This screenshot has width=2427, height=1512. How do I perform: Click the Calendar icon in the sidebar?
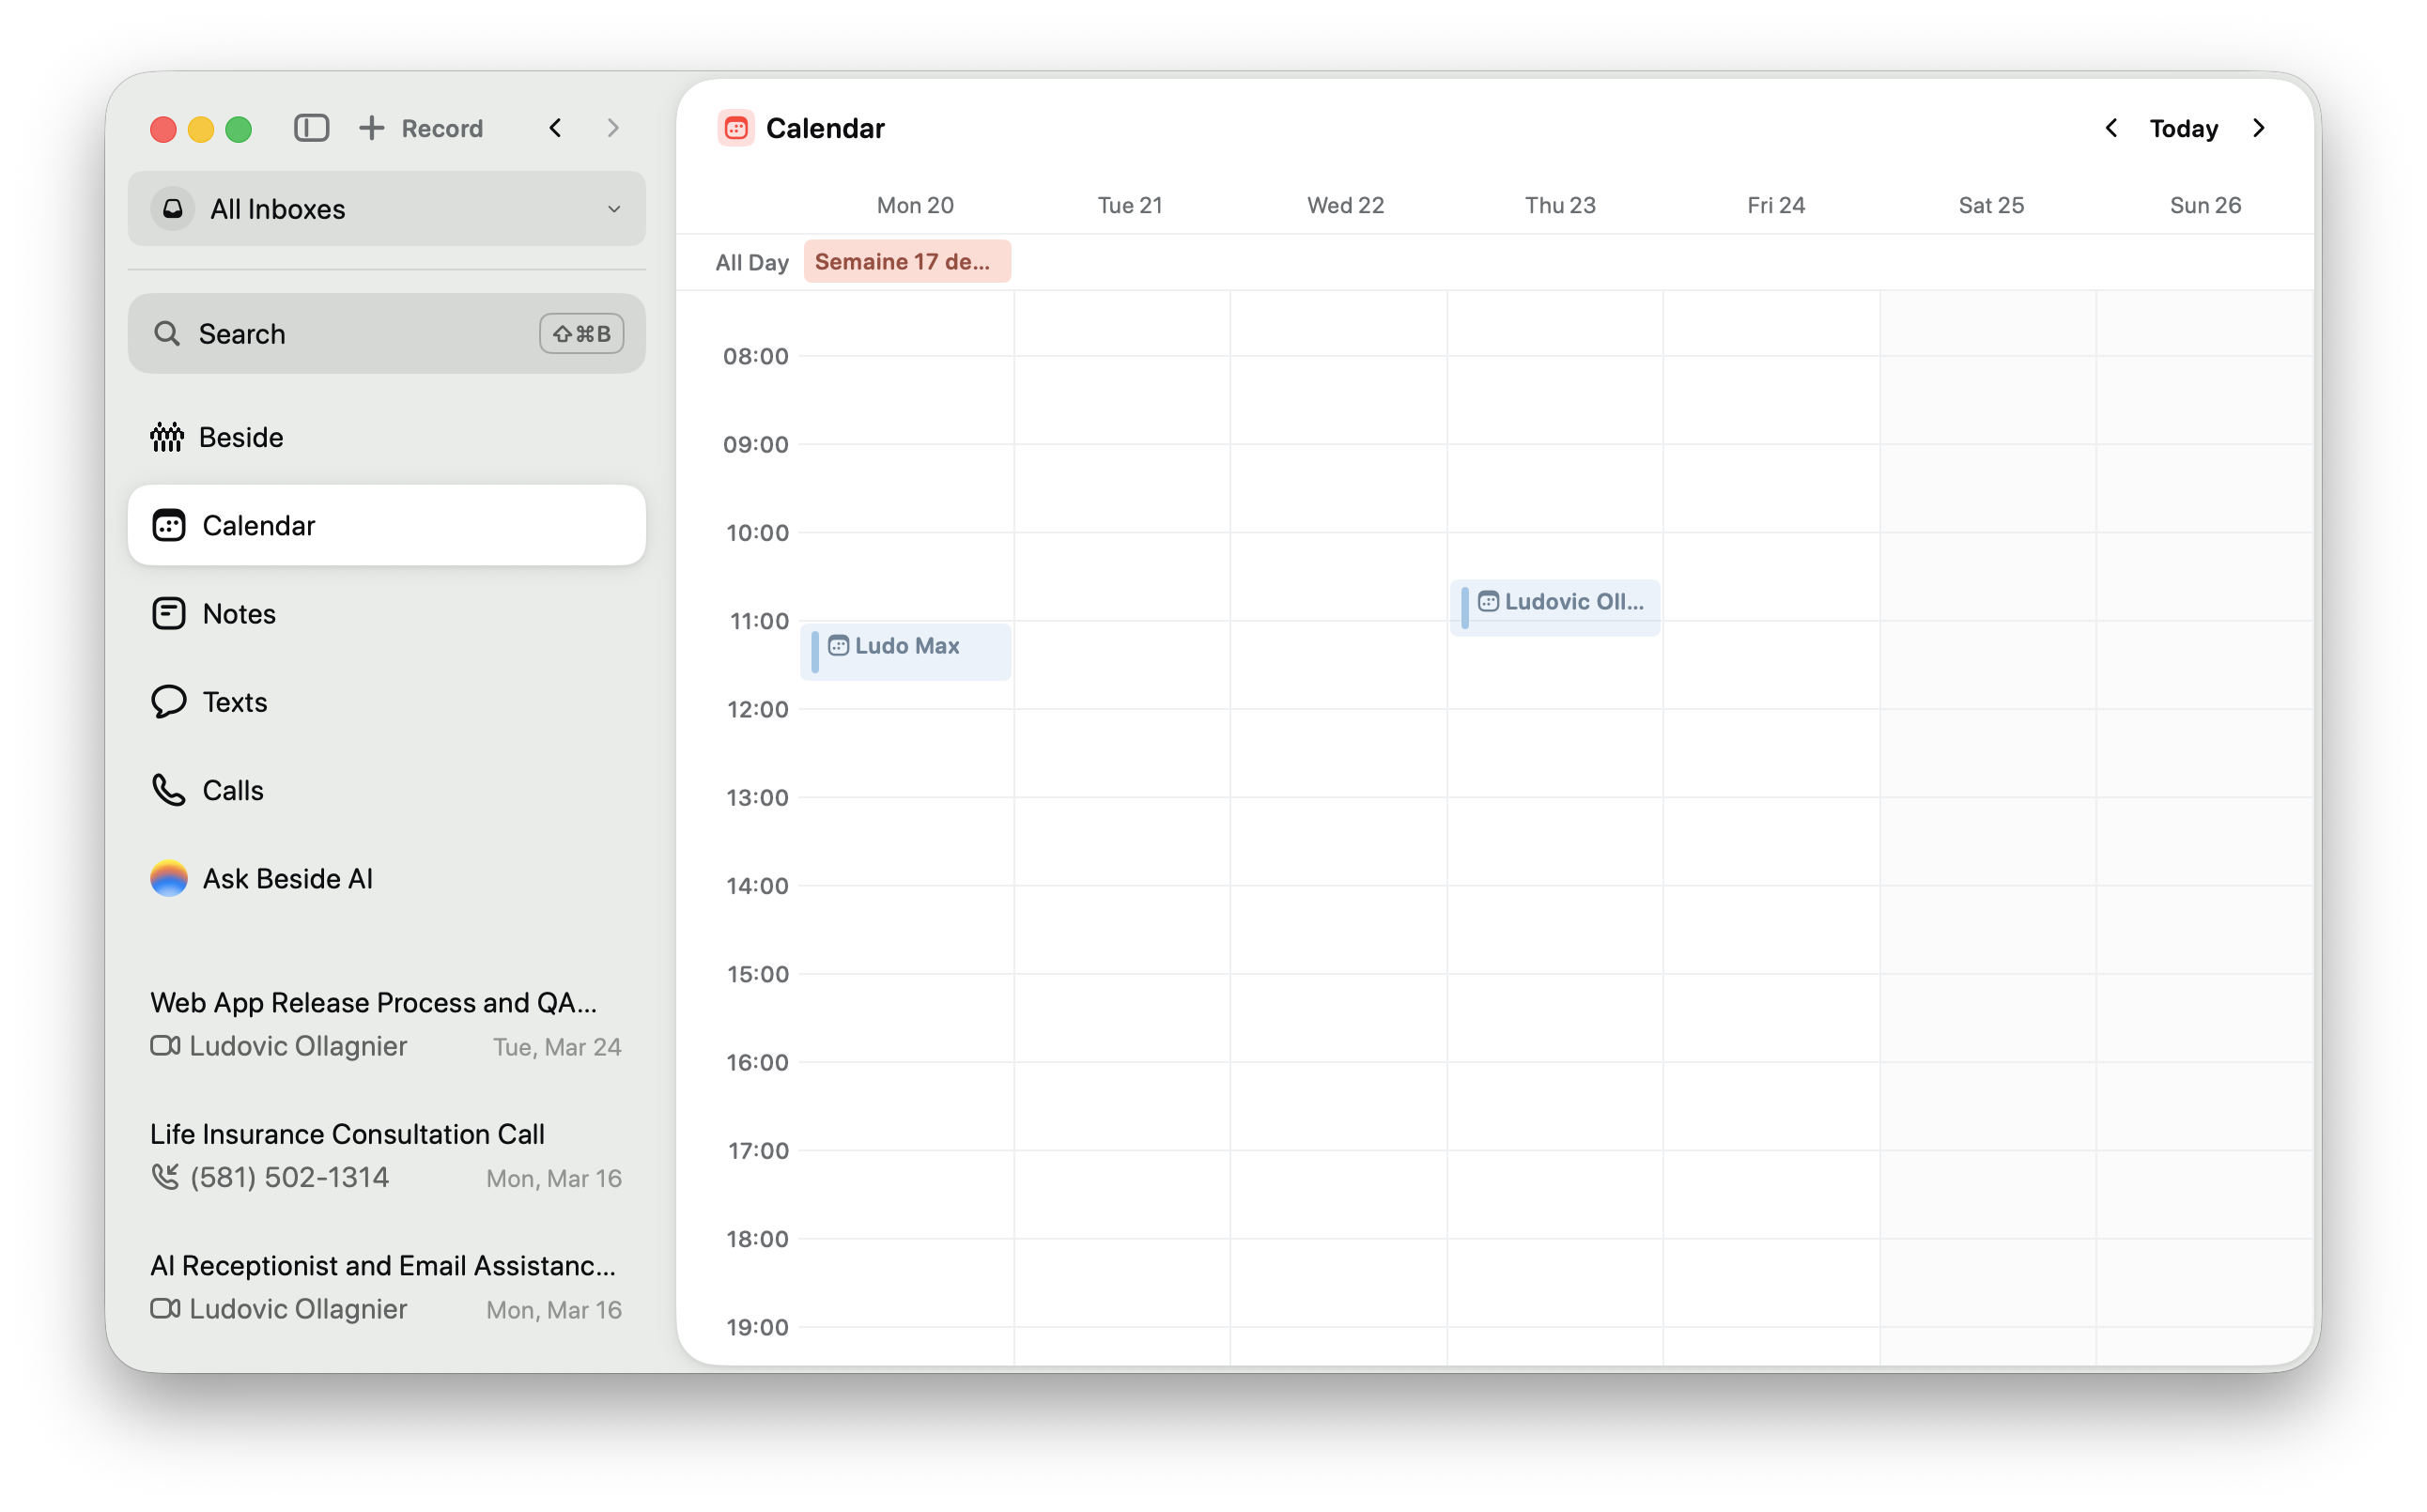point(168,525)
